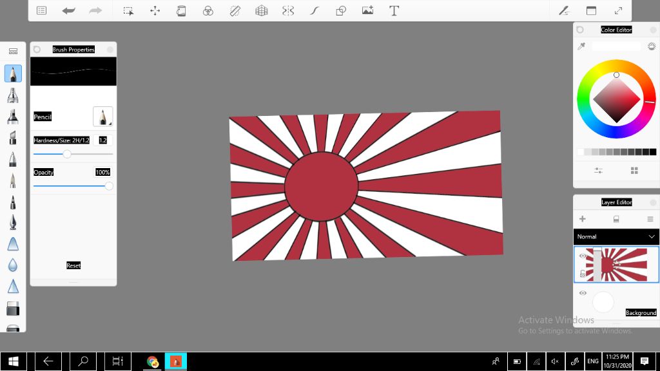
Task: Redo the undone action
Action: 95,10
